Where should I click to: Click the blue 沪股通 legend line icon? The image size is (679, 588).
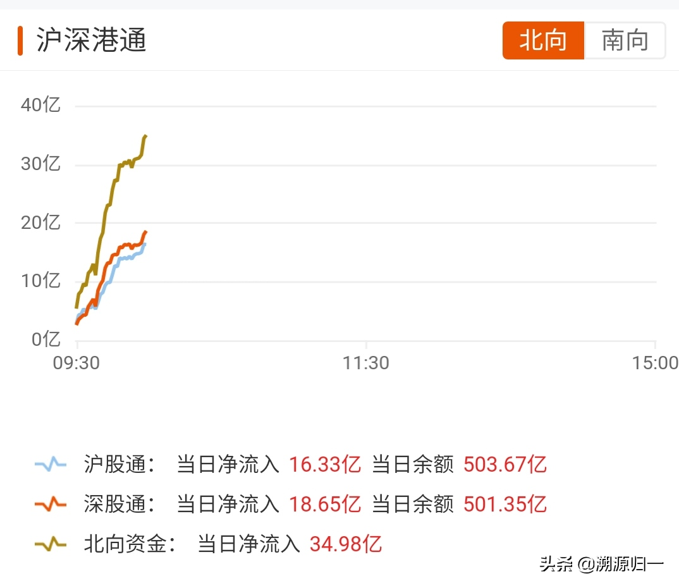(x=51, y=463)
